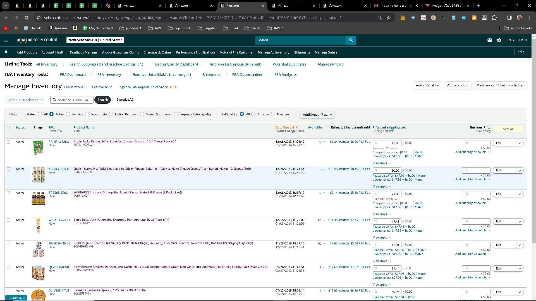Screen dimensions: 536x301
Task: Open Preferences: 11 columns hidden
Action: tap(500, 85)
